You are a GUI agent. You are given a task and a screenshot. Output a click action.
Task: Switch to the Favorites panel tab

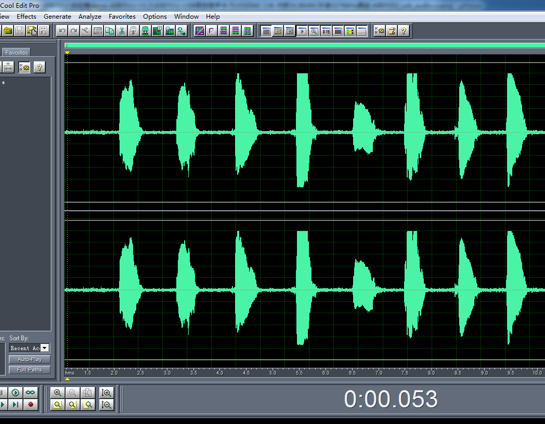[x=16, y=53]
